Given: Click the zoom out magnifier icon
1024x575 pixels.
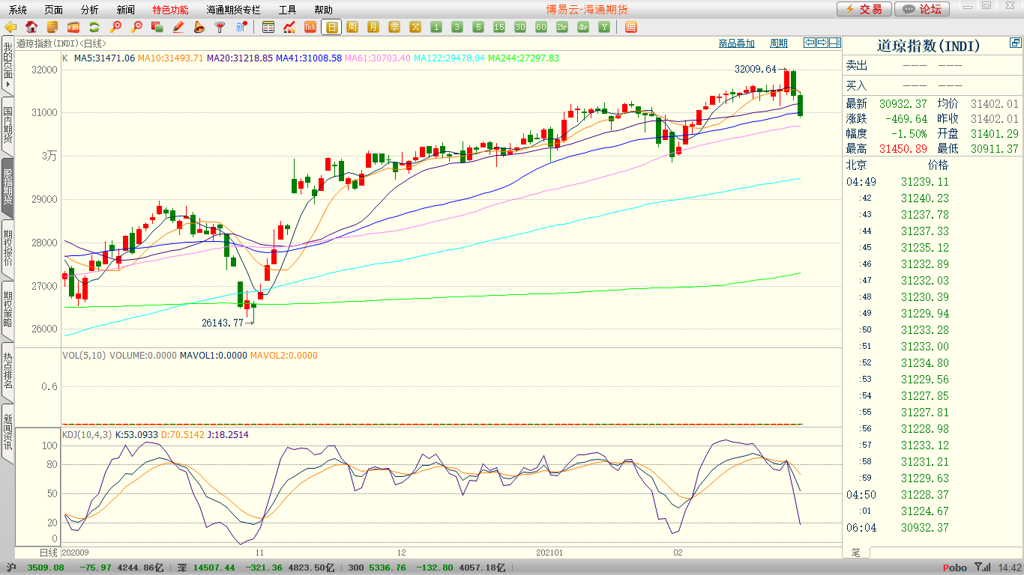Looking at the screenshot, I should [136, 27].
